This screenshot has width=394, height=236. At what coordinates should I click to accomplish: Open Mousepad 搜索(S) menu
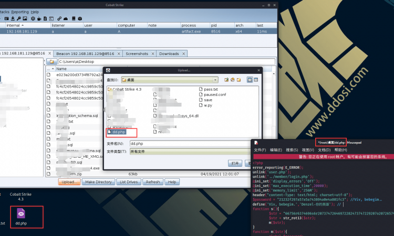[x=292, y=150]
